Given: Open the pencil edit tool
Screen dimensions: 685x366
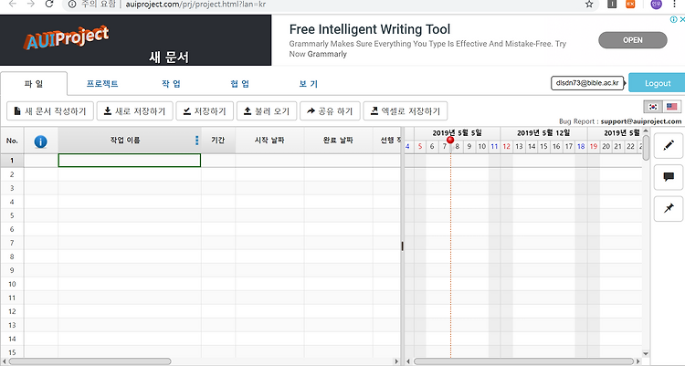Looking at the screenshot, I should coord(669,145).
